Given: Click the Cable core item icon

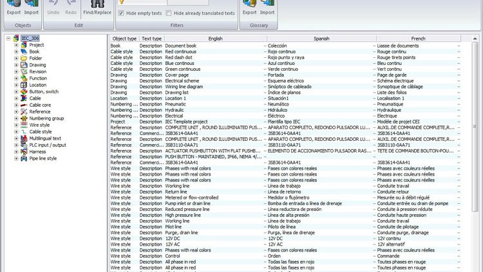Looking at the screenshot, I should 24,105.
